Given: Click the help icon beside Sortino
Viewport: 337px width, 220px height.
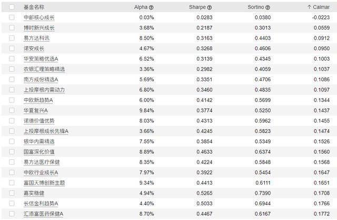Looking at the screenshot, I should 267,7.
